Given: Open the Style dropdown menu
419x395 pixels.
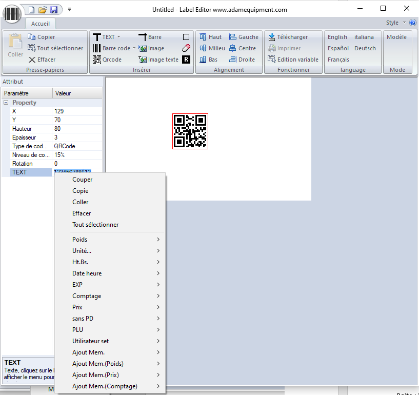Looking at the screenshot, I should 395,23.
